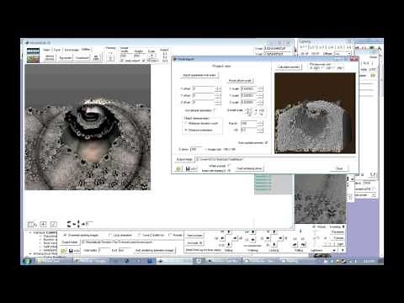Click Import parameter from main button
The image size is (404, 303).
coord(199,75)
